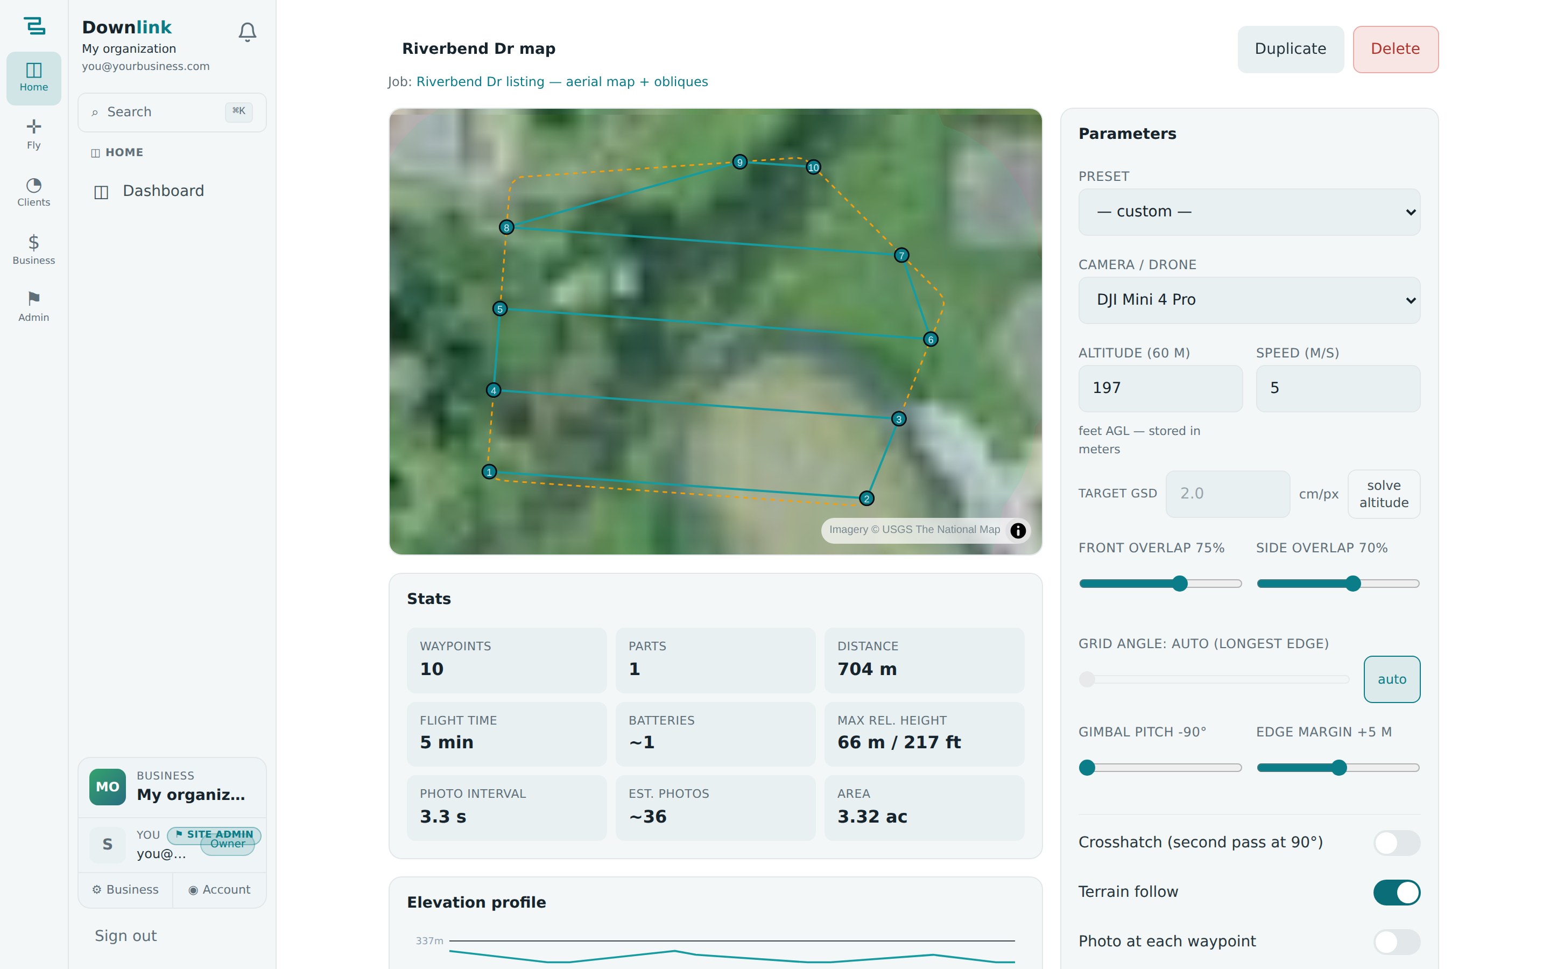Delete the Riverbend Dr map
The image size is (1550, 969).
1395,50
